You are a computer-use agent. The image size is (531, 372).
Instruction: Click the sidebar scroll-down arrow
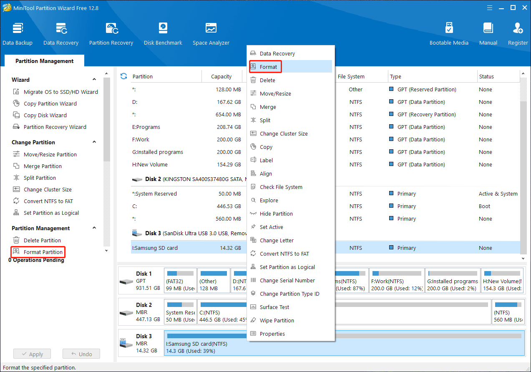tap(106, 250)
